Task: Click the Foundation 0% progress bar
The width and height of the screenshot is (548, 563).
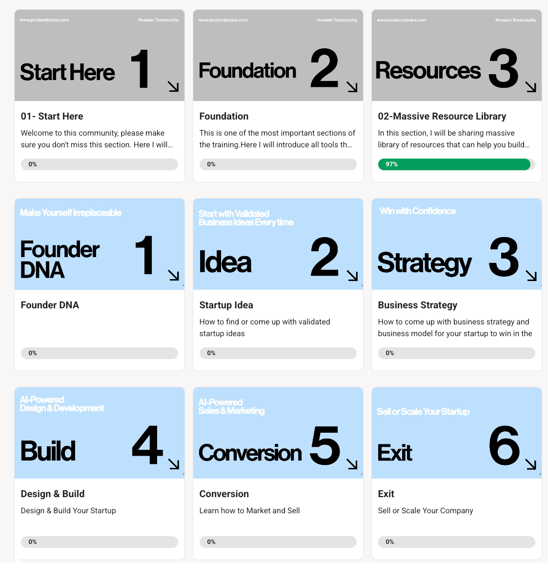Action: point(278,164)
